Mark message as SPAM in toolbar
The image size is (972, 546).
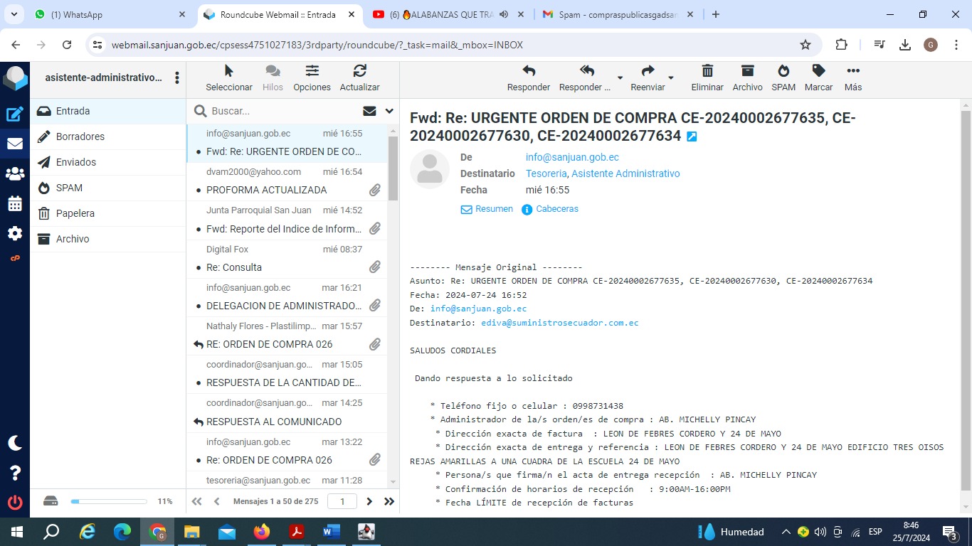tap(783, 71)
